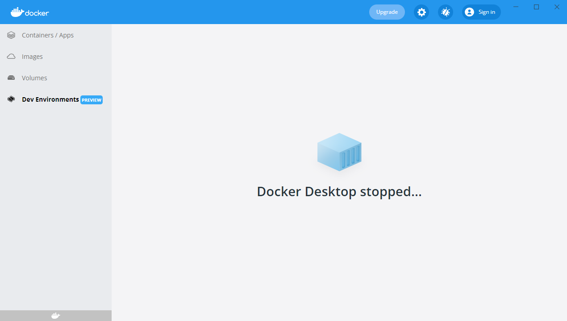The image size is (567, 321).
Task: Minimize the Docker Desktop window
Action: (516, 7)
